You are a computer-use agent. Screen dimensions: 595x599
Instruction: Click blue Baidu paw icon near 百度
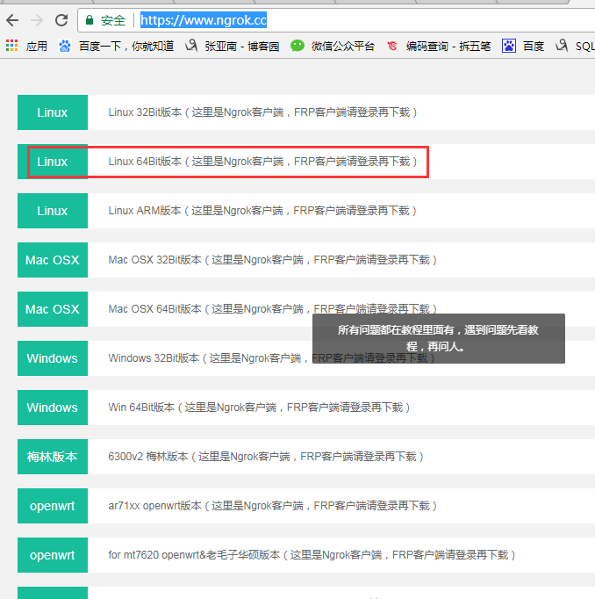click(509, 46)
